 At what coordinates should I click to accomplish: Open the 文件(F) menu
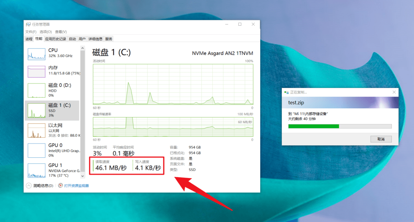point(31,31)
